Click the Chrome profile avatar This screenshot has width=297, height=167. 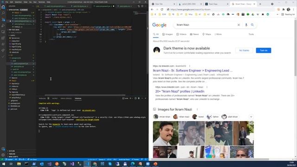[289, 9]
